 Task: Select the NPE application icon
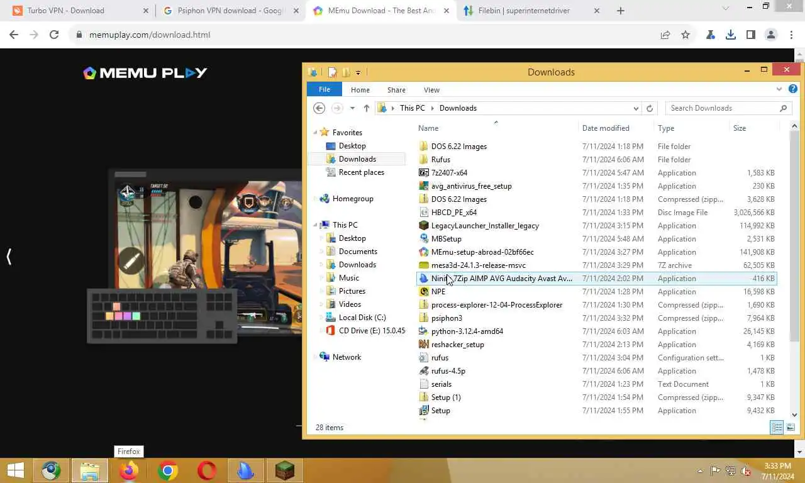tap(424, 291)
